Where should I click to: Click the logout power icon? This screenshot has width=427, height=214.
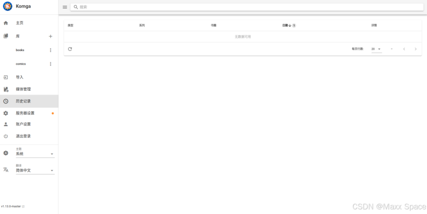click(x=6, y=136)
